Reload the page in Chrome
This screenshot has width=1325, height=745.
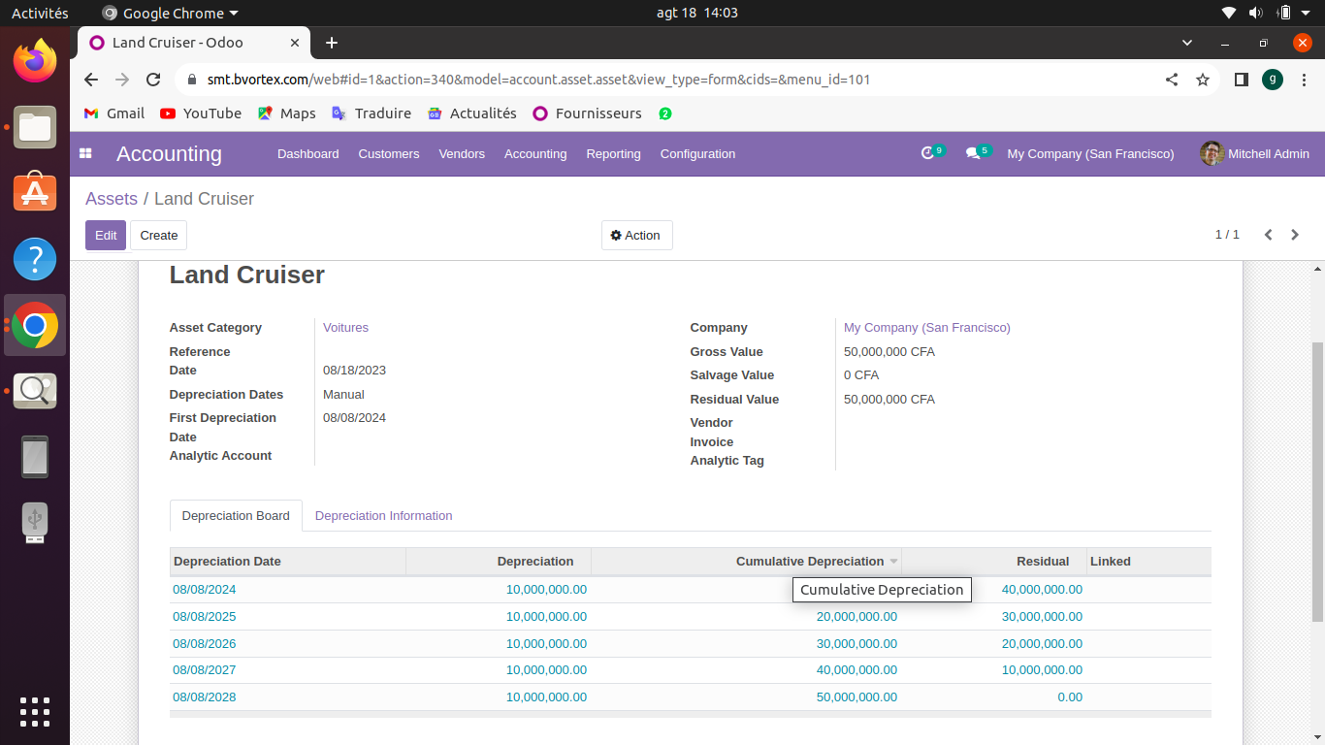pos(153,80)
